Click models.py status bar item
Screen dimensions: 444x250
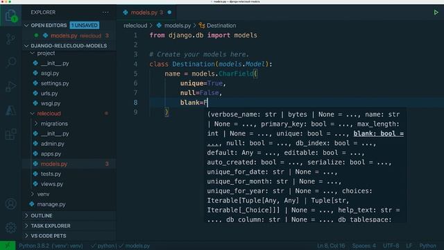point(135,246)
